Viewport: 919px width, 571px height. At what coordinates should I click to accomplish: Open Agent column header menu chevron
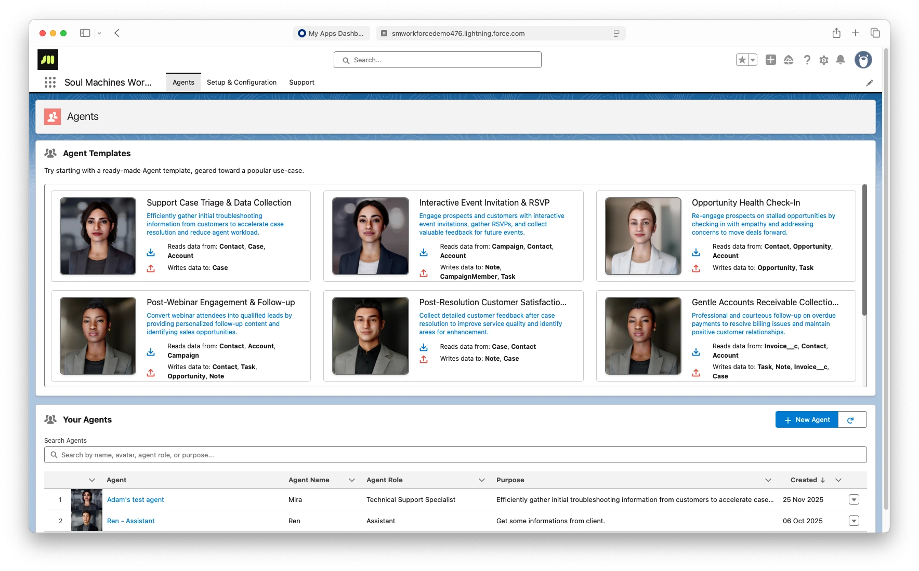[92, 480]
